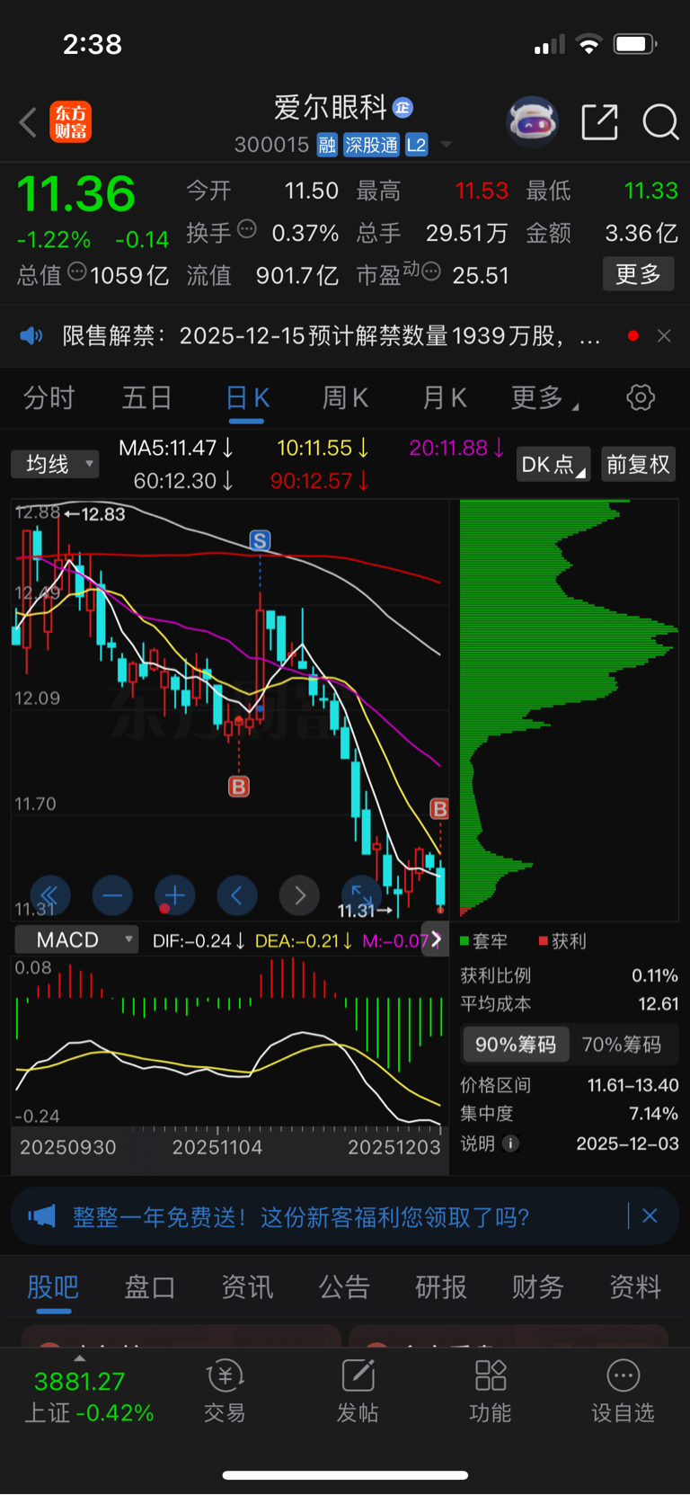690x1495 pixels.
Task: Open the 整整一年免费送 promo link
Action: pyautogui.click(x=301, y=1217)
